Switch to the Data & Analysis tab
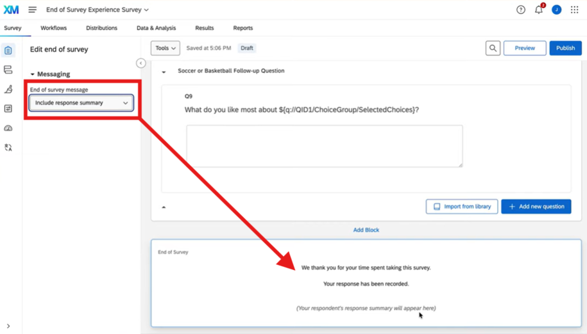Image resolution: width=587 pixels, height=334 pixels. pos(156,28)
